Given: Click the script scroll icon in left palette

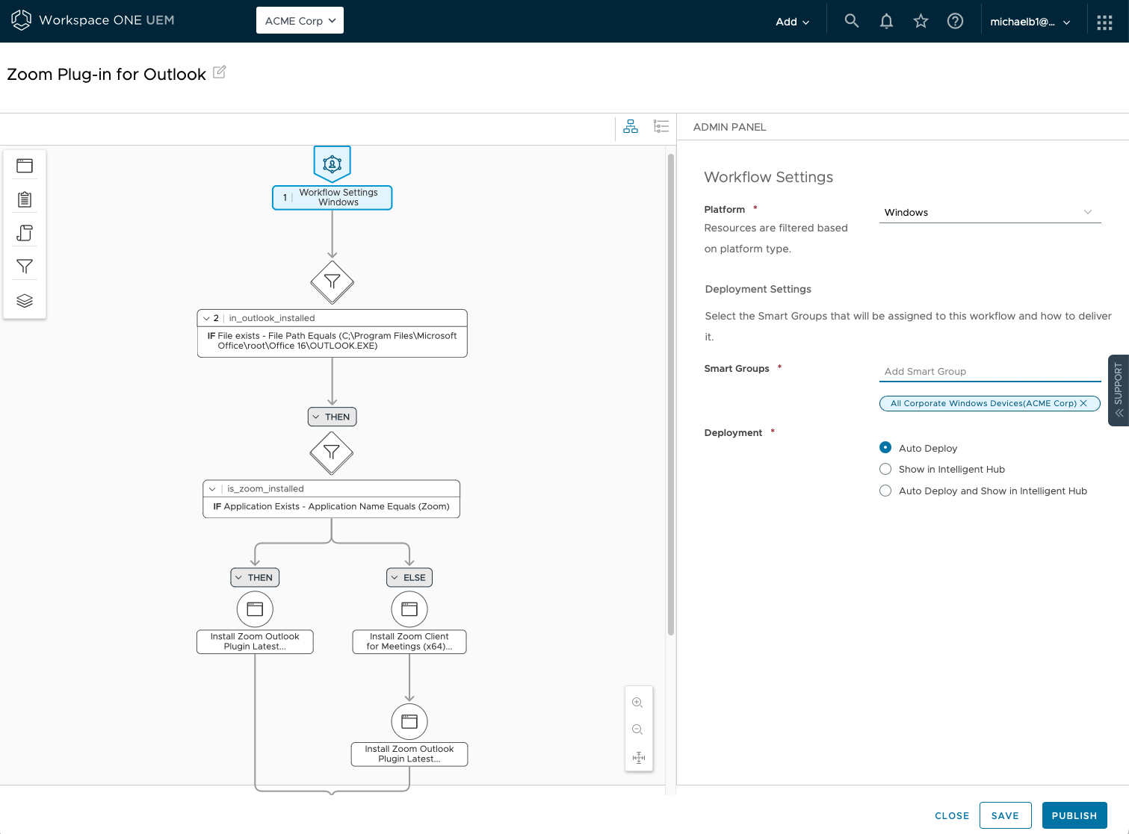Looking at the screenshot, I should 25,233.
